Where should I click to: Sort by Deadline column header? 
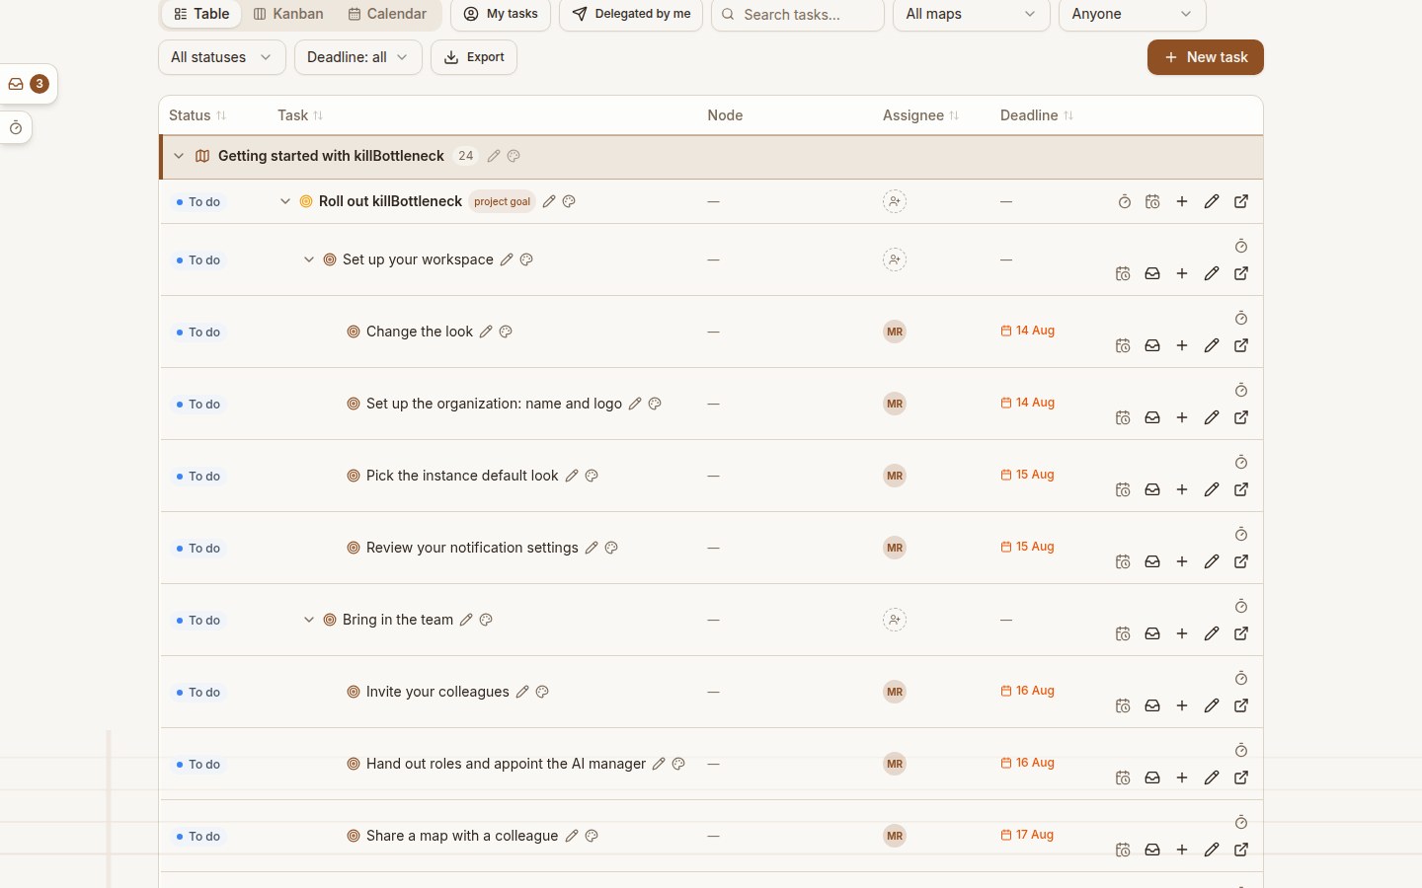click(x=1037, y=115)
